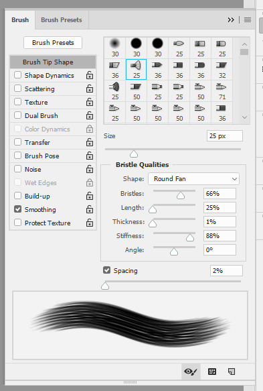This screenshot has width=263, height=391.
Task: Enable the Scattering checkbox
Action: coord(17,89)
